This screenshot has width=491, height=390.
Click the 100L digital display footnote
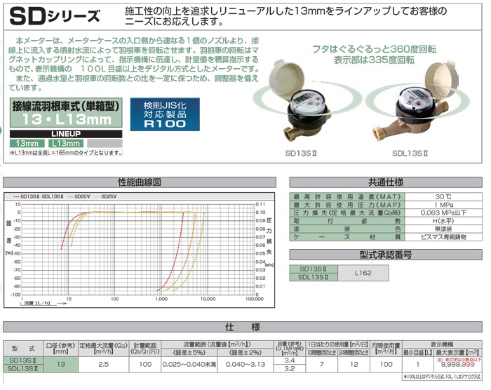[x=442, y=377]
